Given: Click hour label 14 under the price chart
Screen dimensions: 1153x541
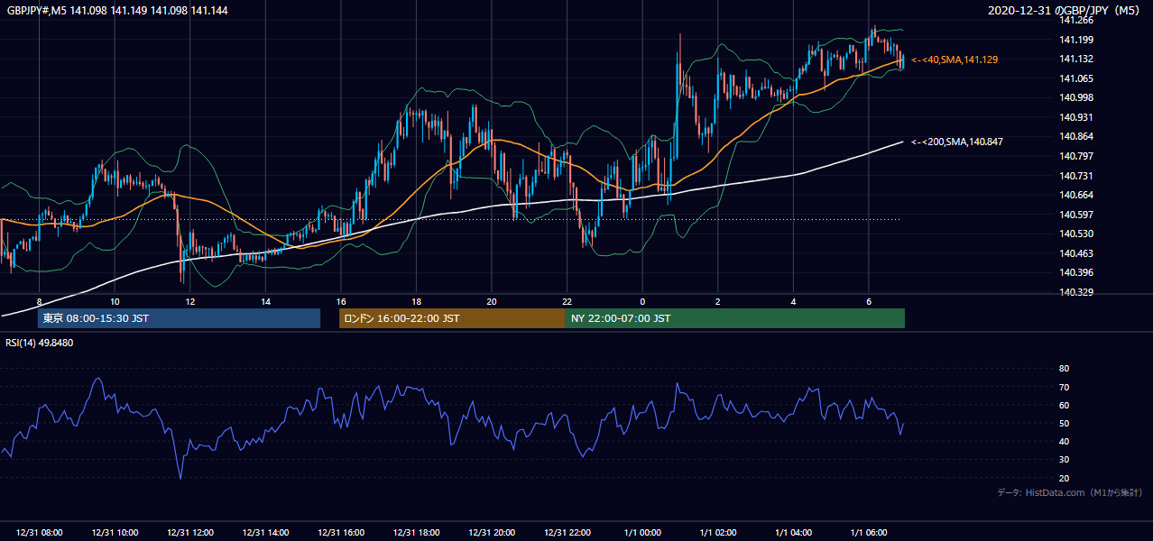Looking at the screenshot, I should (x=265, y=301).
